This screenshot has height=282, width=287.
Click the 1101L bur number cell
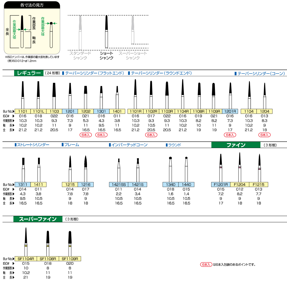point(38,111)
